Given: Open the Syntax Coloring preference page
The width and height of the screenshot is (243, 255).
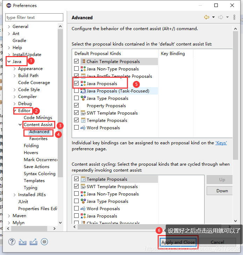Looking at the screenshot, I should (x=40, y=173).
